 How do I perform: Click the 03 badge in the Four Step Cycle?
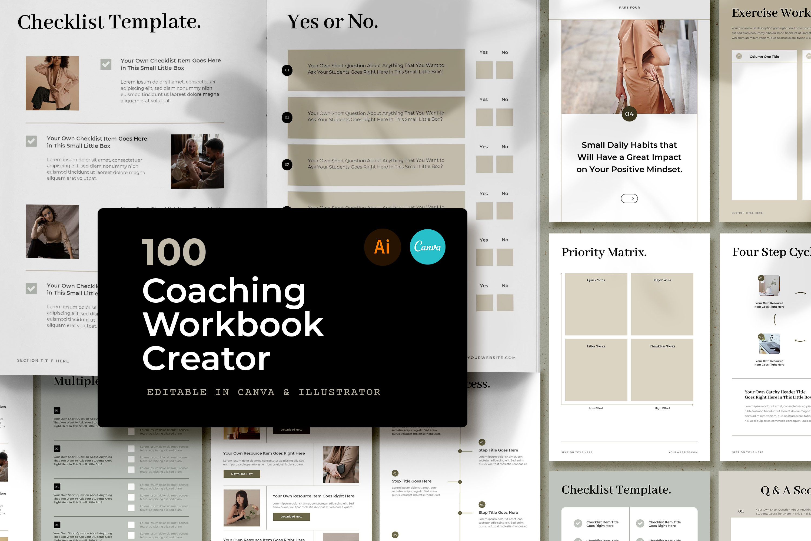click(761, 337)
